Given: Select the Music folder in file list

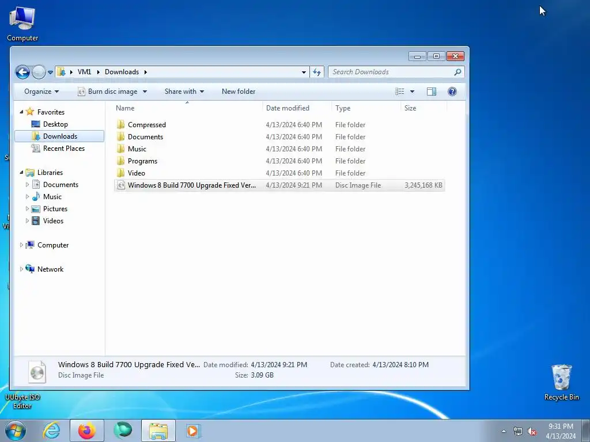Looking at the screenshot, I should click(x=137, y=149).
